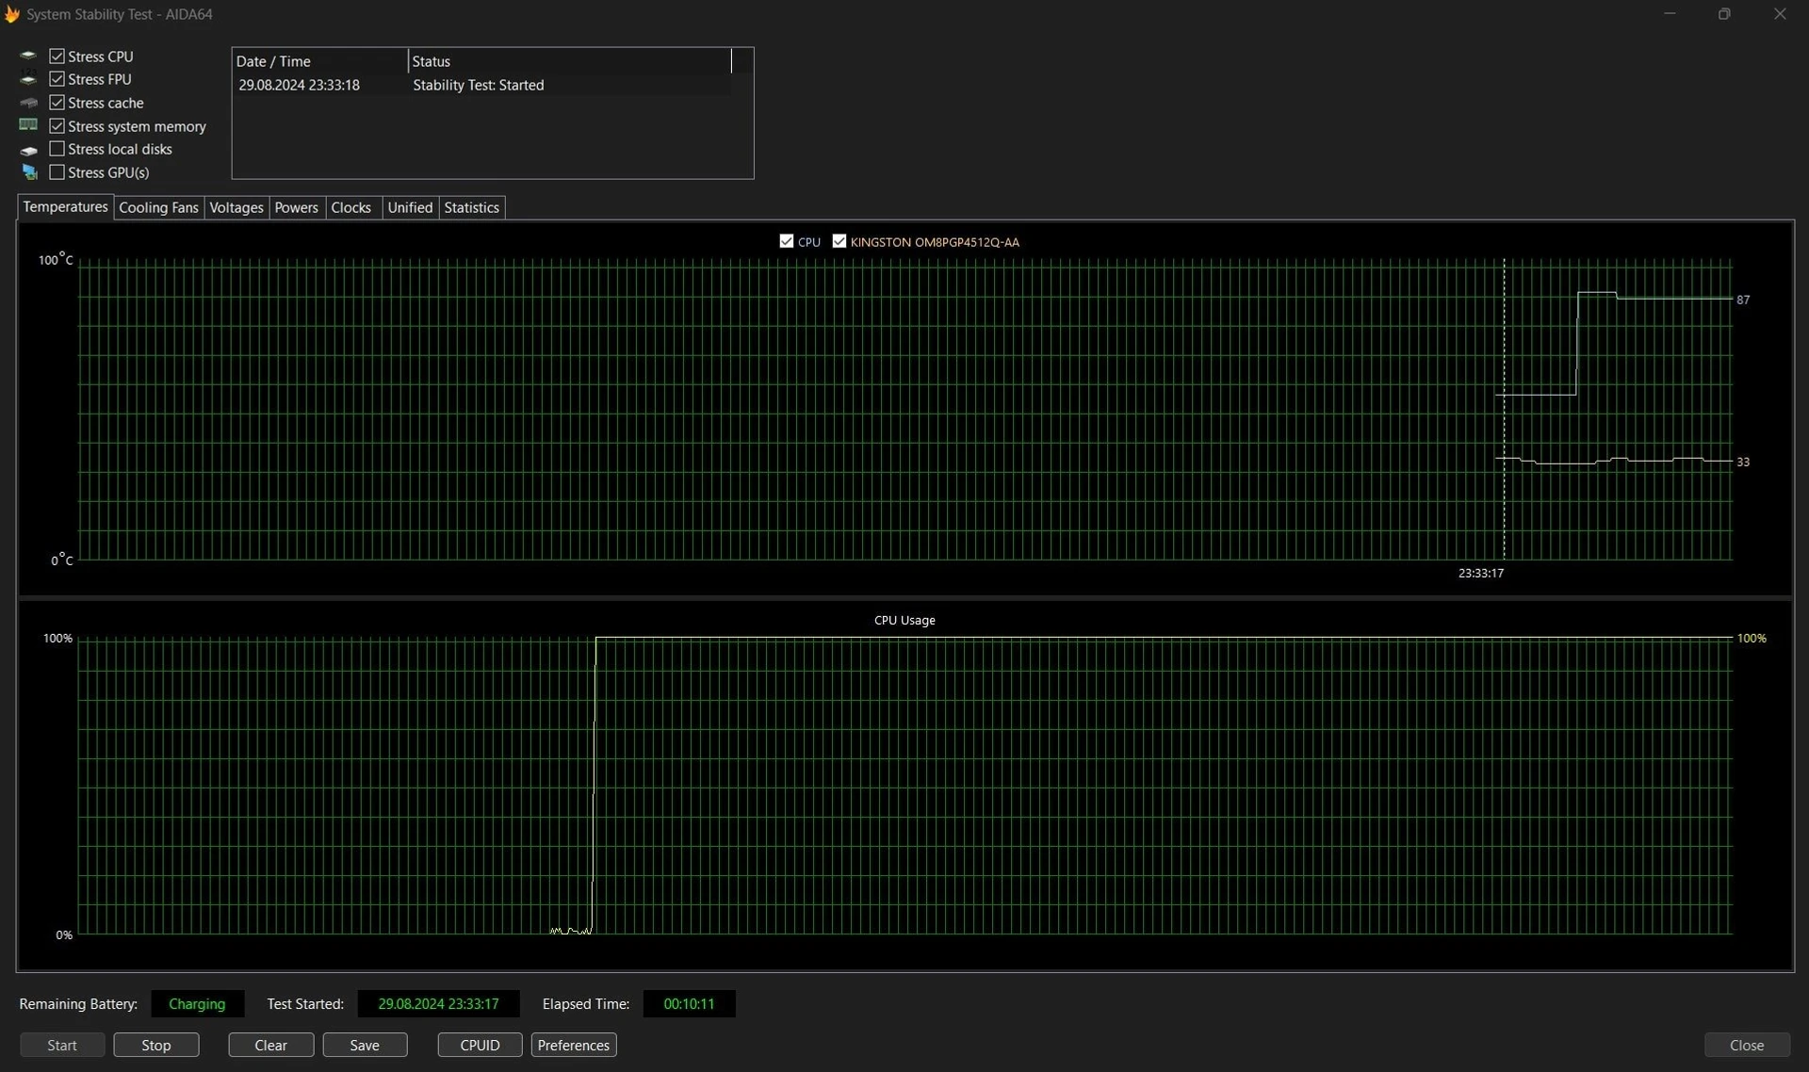Stop the stability test
Screen dimensions: 1809x1072
point(156,1045)
